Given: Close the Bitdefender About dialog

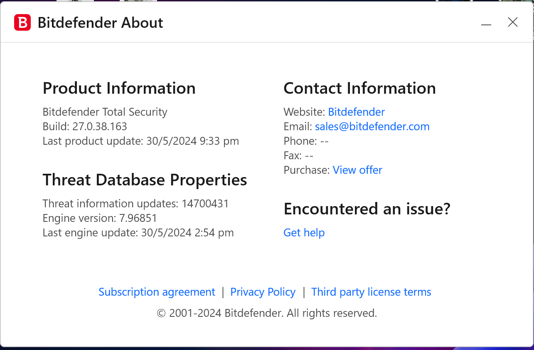Looking at the screenshot, I should pos(513,22).
